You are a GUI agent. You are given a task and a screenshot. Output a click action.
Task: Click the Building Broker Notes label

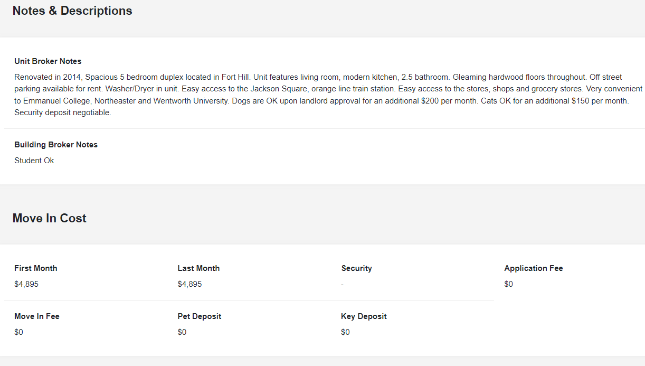(x=56, y=145)
